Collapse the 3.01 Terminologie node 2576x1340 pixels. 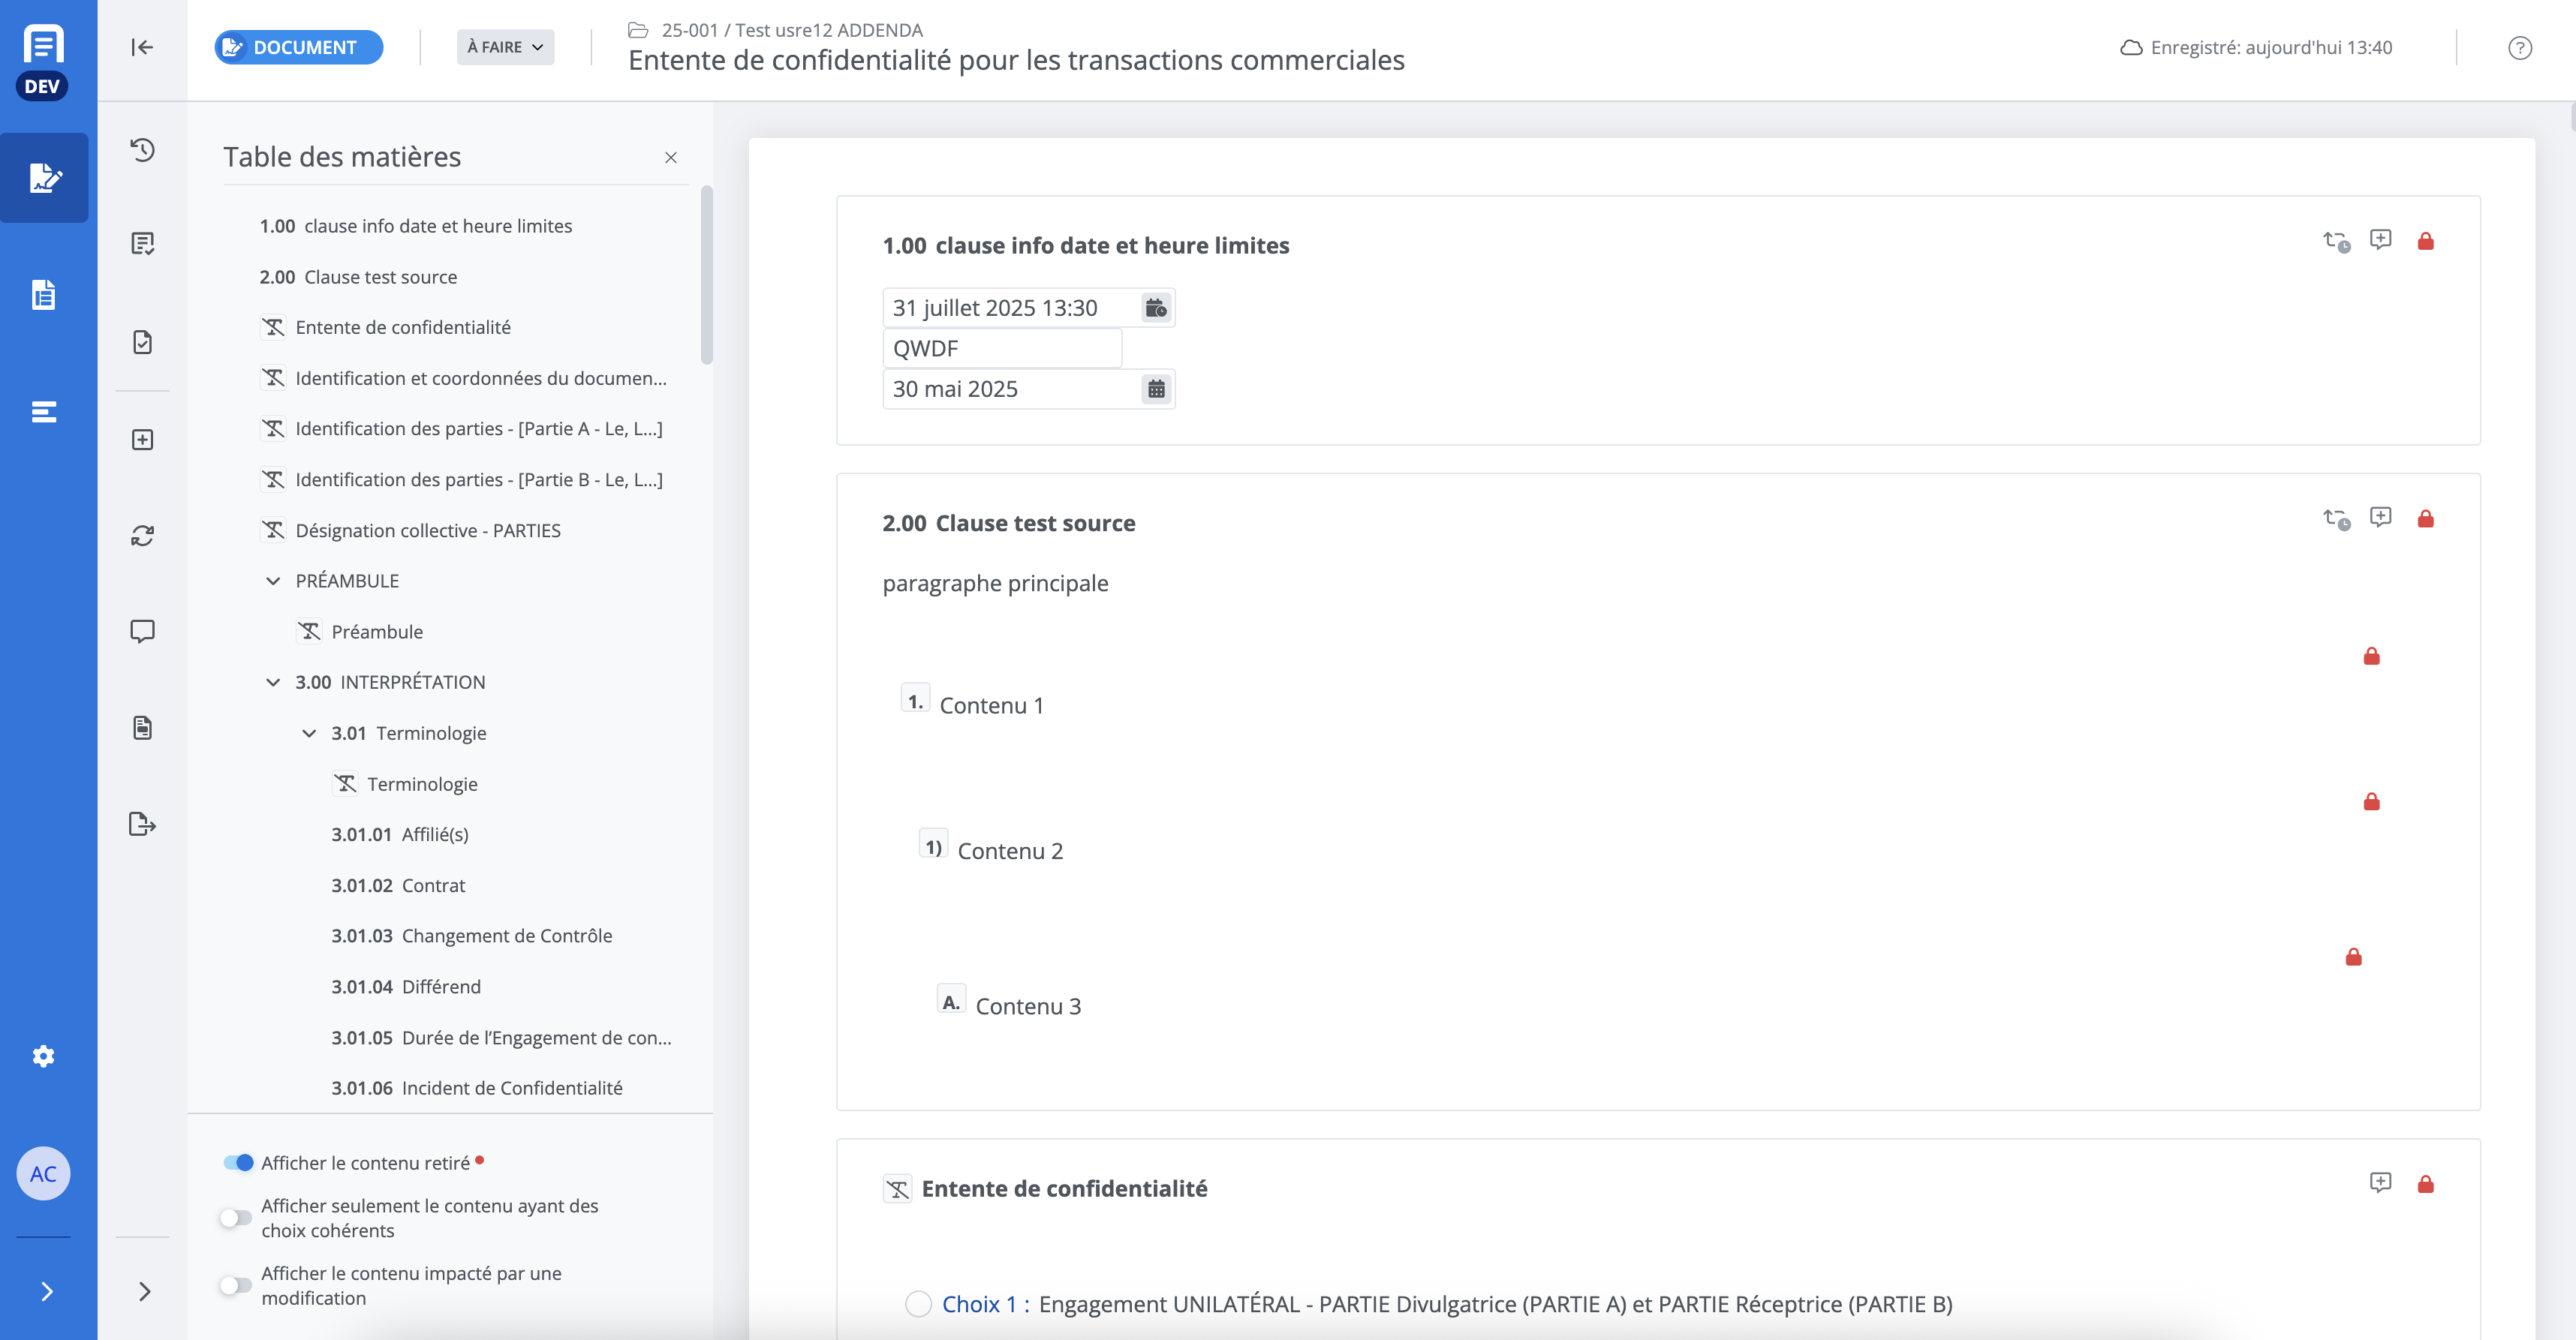point(309,734)
